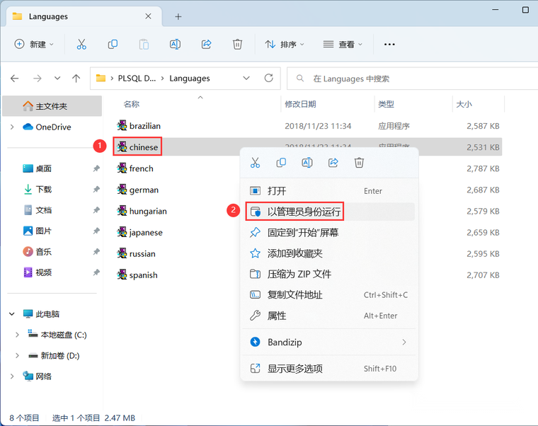Click the Languages search input field
Screen dimensions: 538x426
[412, 79]
